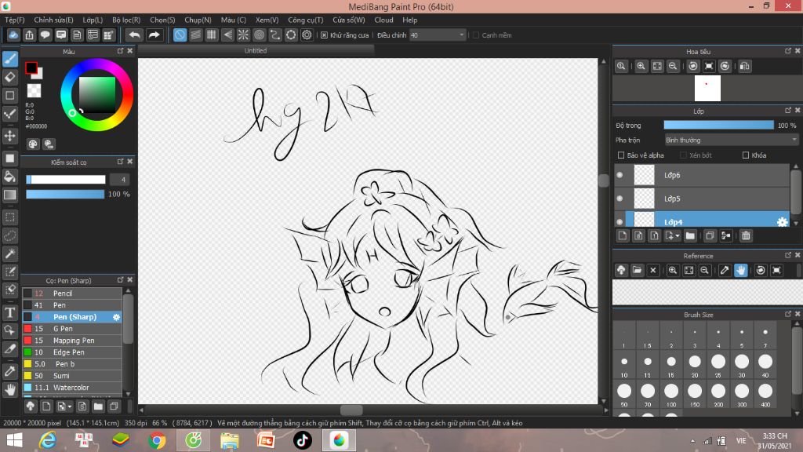Select the Move tool
Viewport: 803px width, 452px height.
[x=9, y=136]
